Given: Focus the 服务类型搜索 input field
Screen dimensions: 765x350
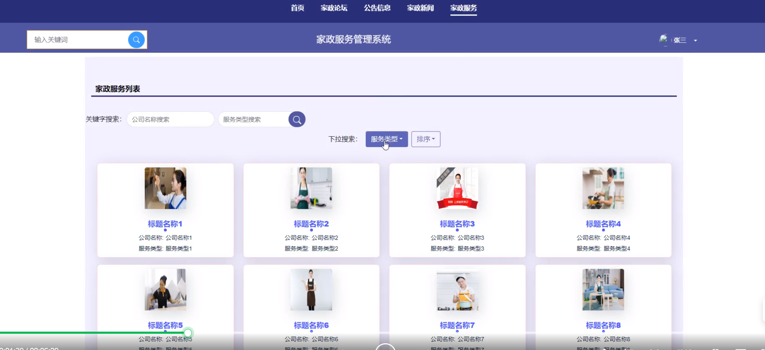Looking at the screenshot, I should 253,119.
